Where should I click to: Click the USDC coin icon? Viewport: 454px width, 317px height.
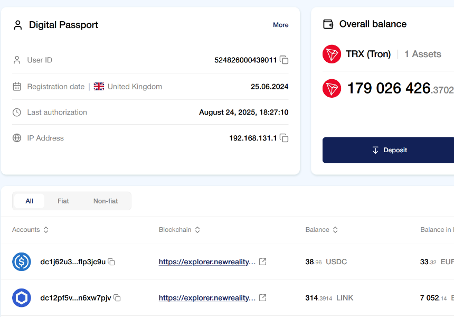point(22,262)
